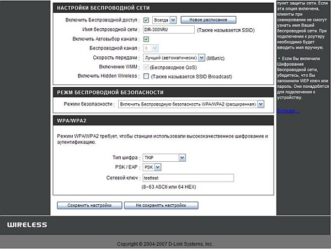Viewport: 331px width, 249px height.
Task: Click the Сетевой ключ input field
Action: pyautogui.click(x=188, y=177)
